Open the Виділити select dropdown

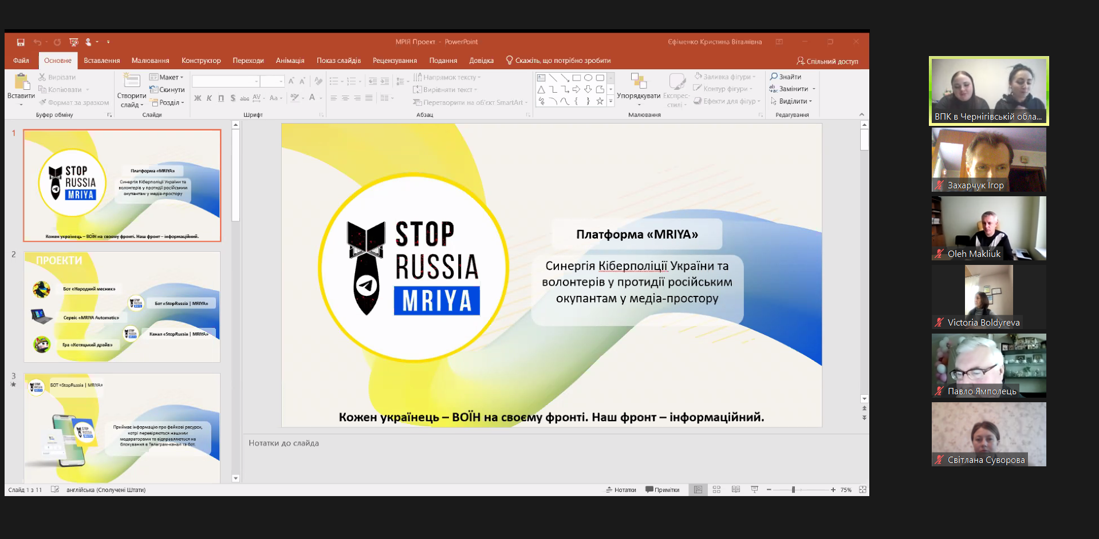pos(792,101)
